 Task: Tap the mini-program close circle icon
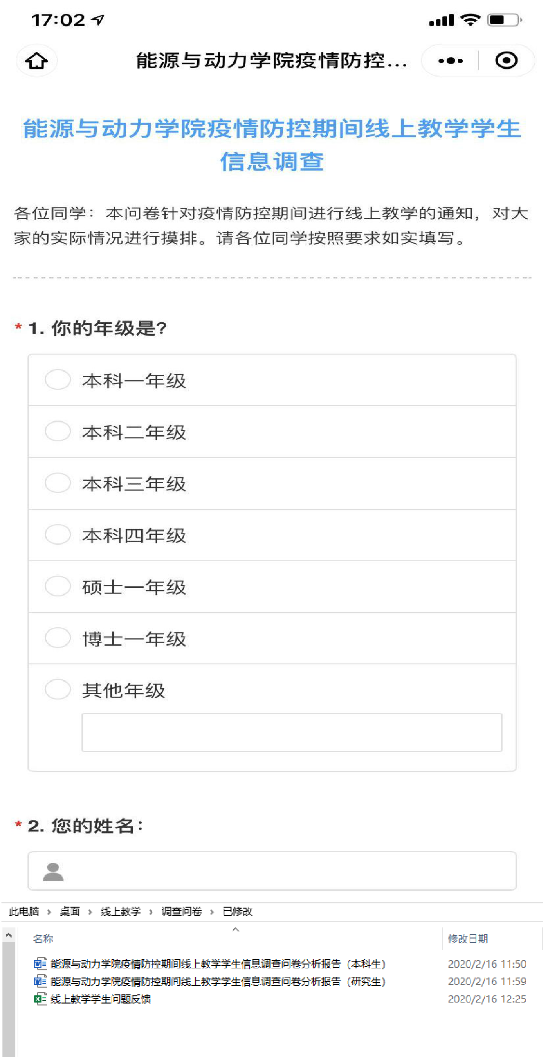tap(506, 61)
